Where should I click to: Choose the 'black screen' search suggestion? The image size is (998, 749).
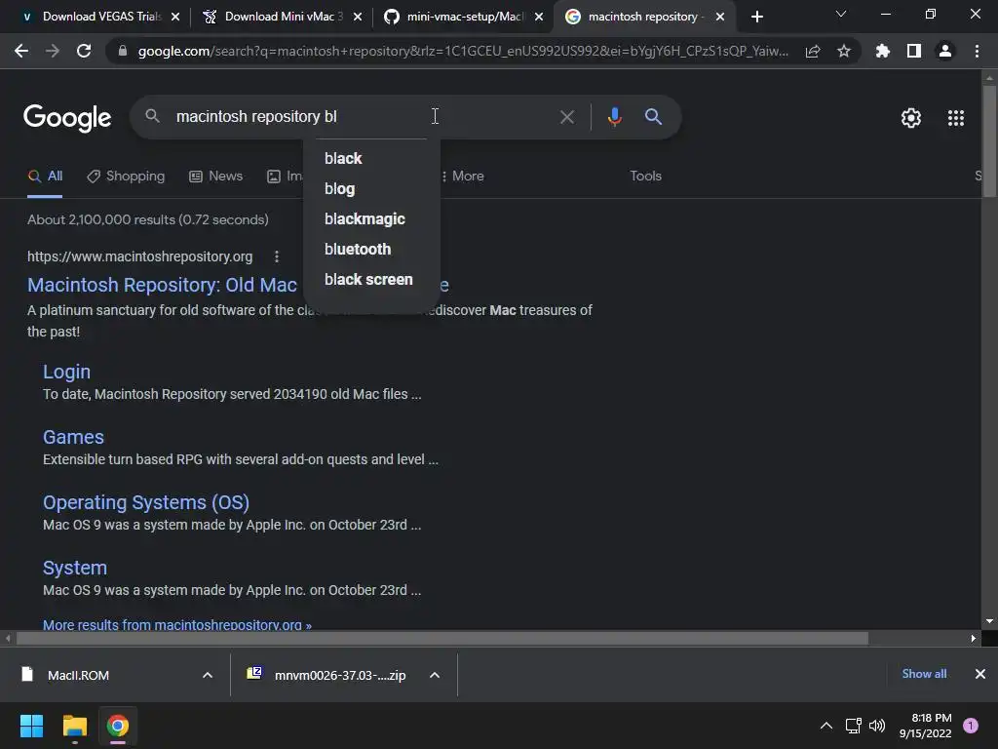367,280
